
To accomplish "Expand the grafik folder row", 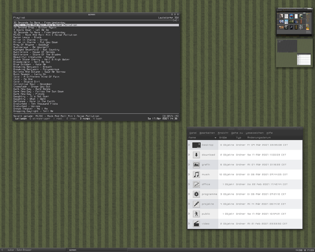I will [x=189, y=164].
